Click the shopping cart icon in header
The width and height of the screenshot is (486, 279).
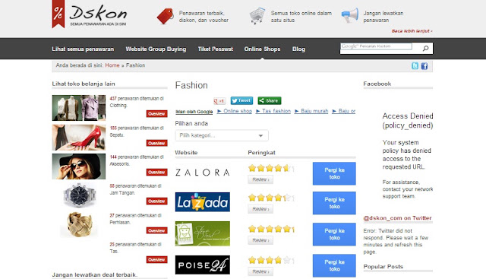pos(257,16)
